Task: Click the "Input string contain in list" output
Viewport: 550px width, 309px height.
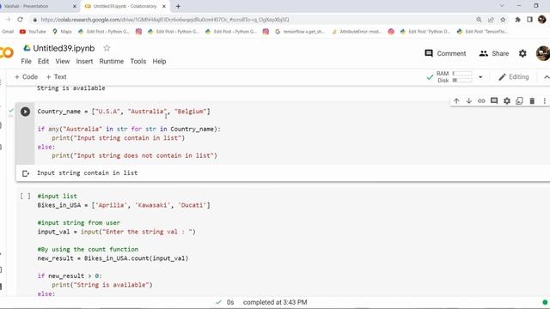Action: point(88,173)
